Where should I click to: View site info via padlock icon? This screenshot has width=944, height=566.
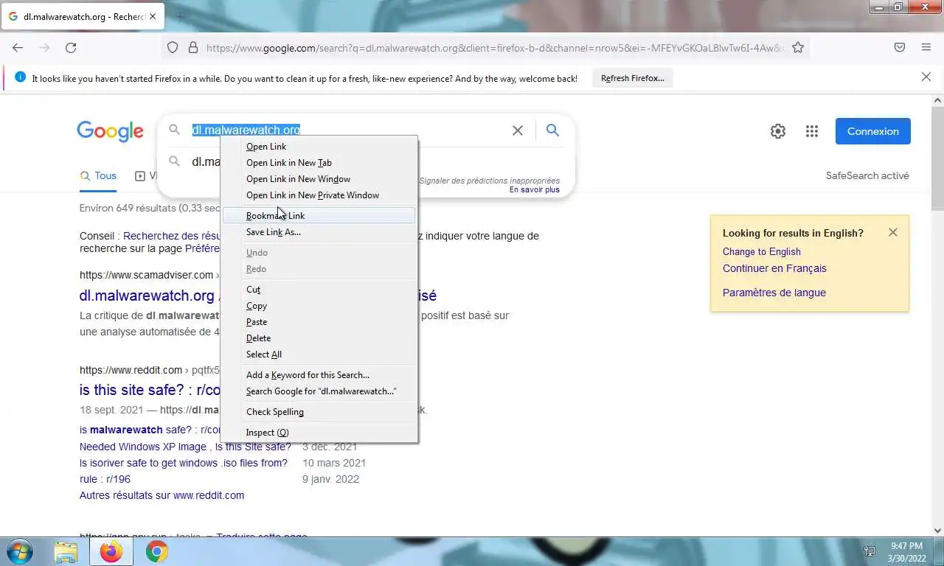(193, 47)
